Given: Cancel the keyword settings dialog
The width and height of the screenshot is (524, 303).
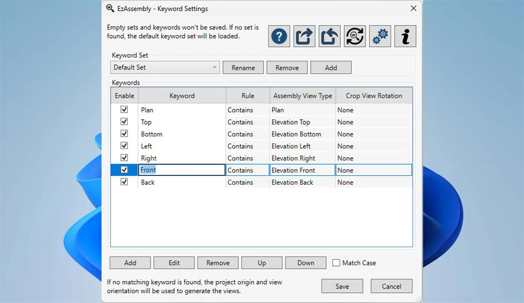Looking at the screenshot, I should (391, 286).
